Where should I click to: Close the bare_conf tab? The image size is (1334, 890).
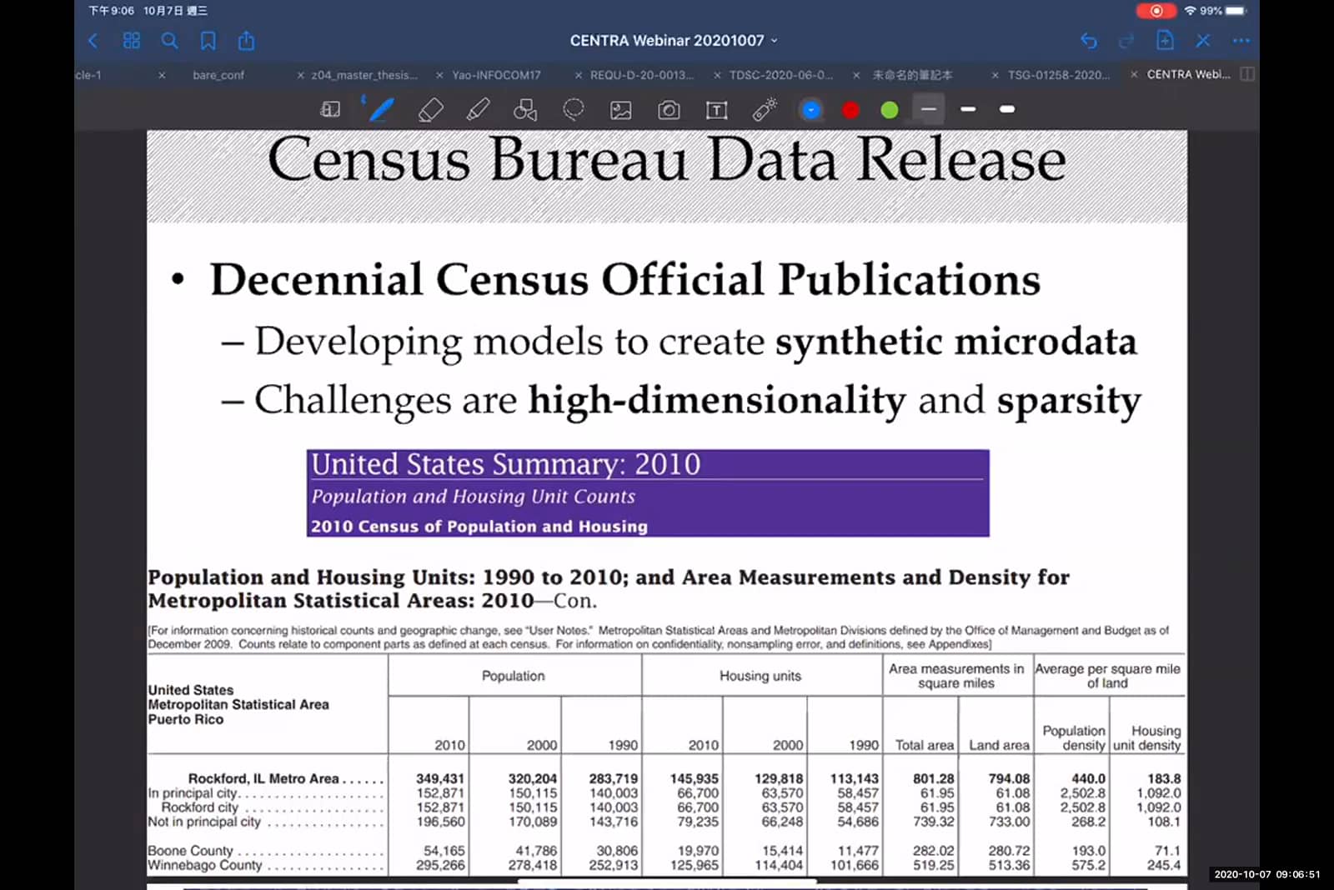(162, 75)
